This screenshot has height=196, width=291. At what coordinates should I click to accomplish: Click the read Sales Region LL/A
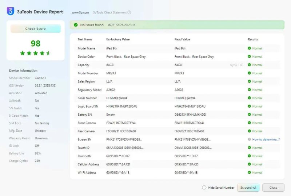pyautogui.click(x=178, y=81)
